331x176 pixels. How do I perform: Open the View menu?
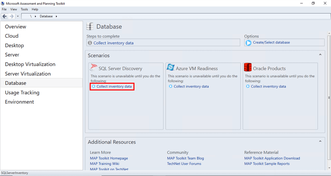14,9
